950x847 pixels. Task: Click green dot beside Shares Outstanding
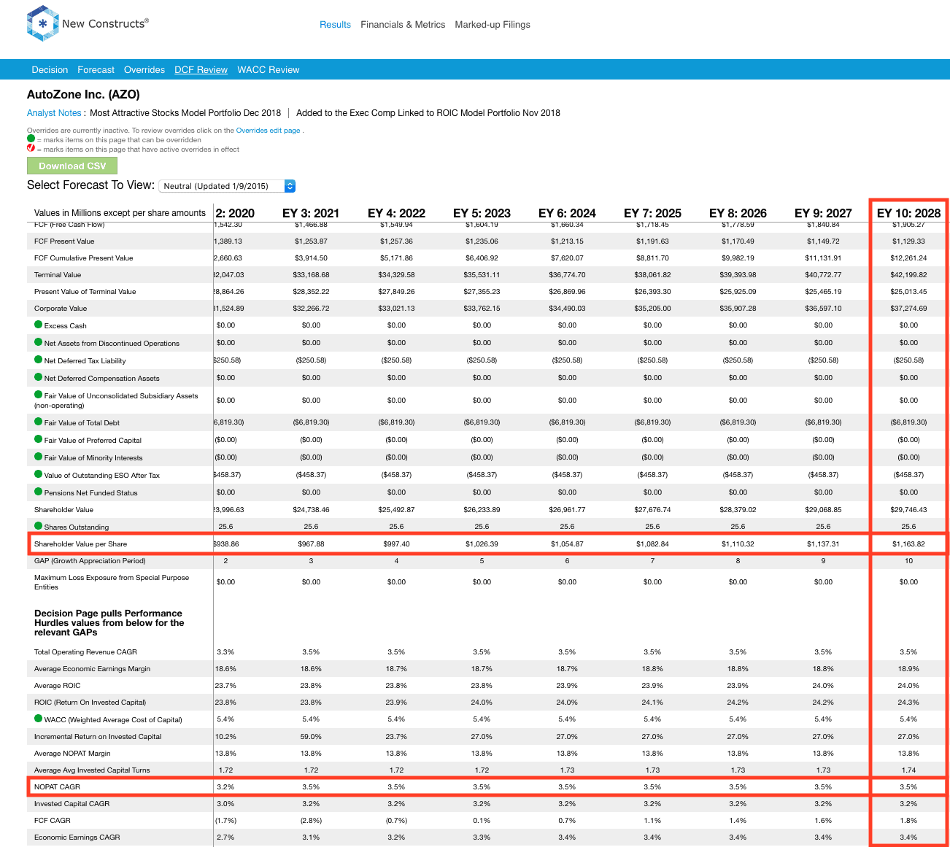(39, 526)
